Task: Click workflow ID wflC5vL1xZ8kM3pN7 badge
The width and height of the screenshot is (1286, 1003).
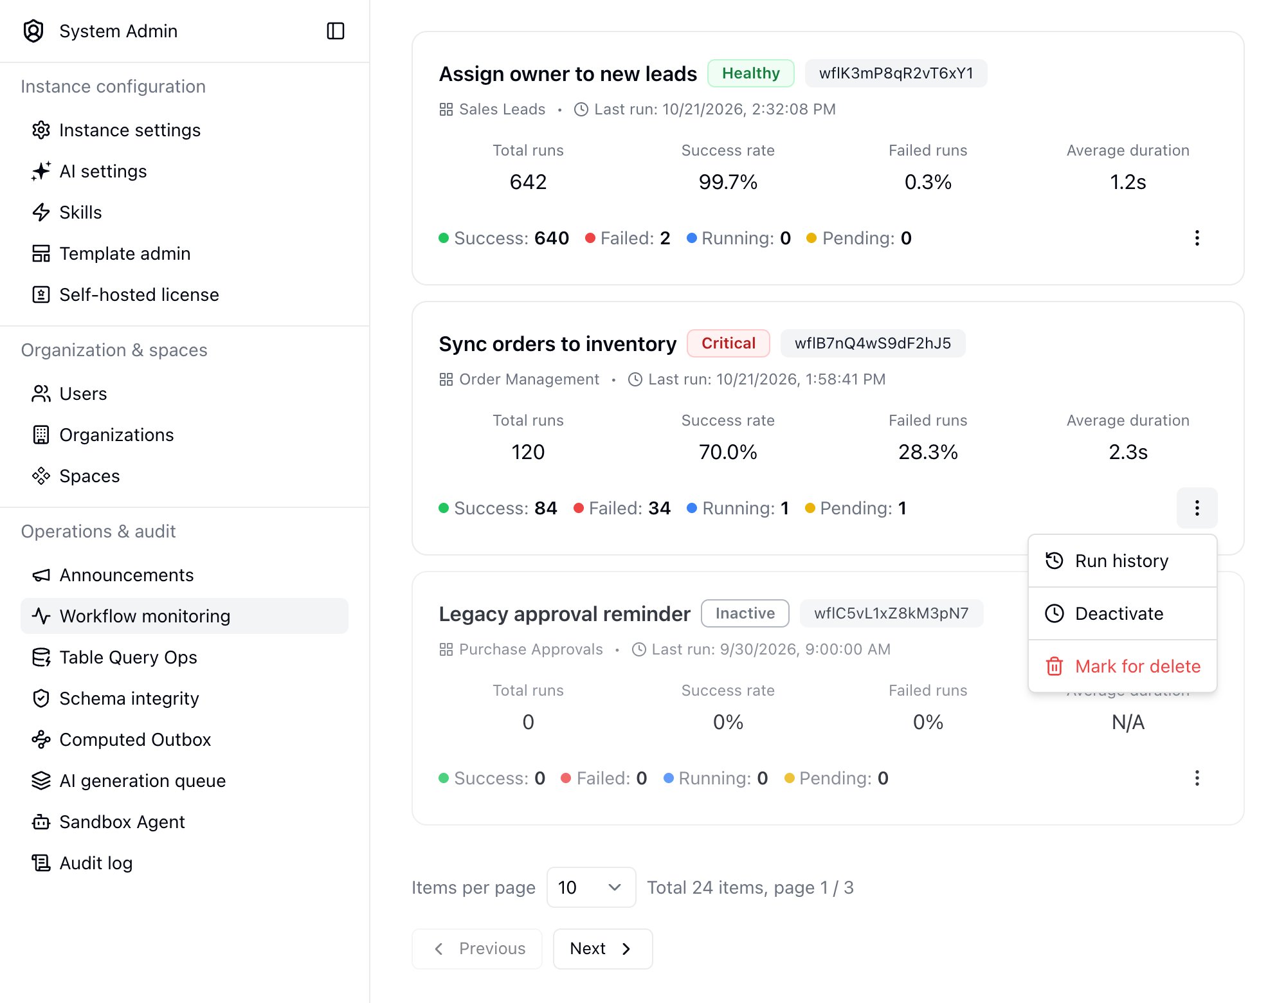Action: [891, 613]
